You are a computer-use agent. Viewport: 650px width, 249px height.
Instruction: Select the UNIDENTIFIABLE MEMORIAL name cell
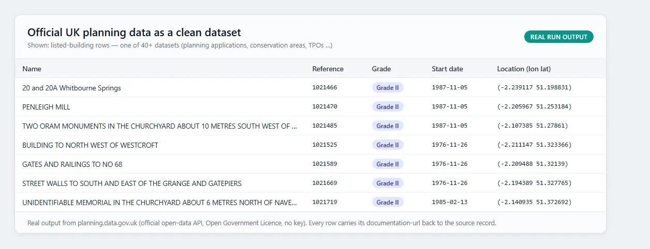click(160, 203)
